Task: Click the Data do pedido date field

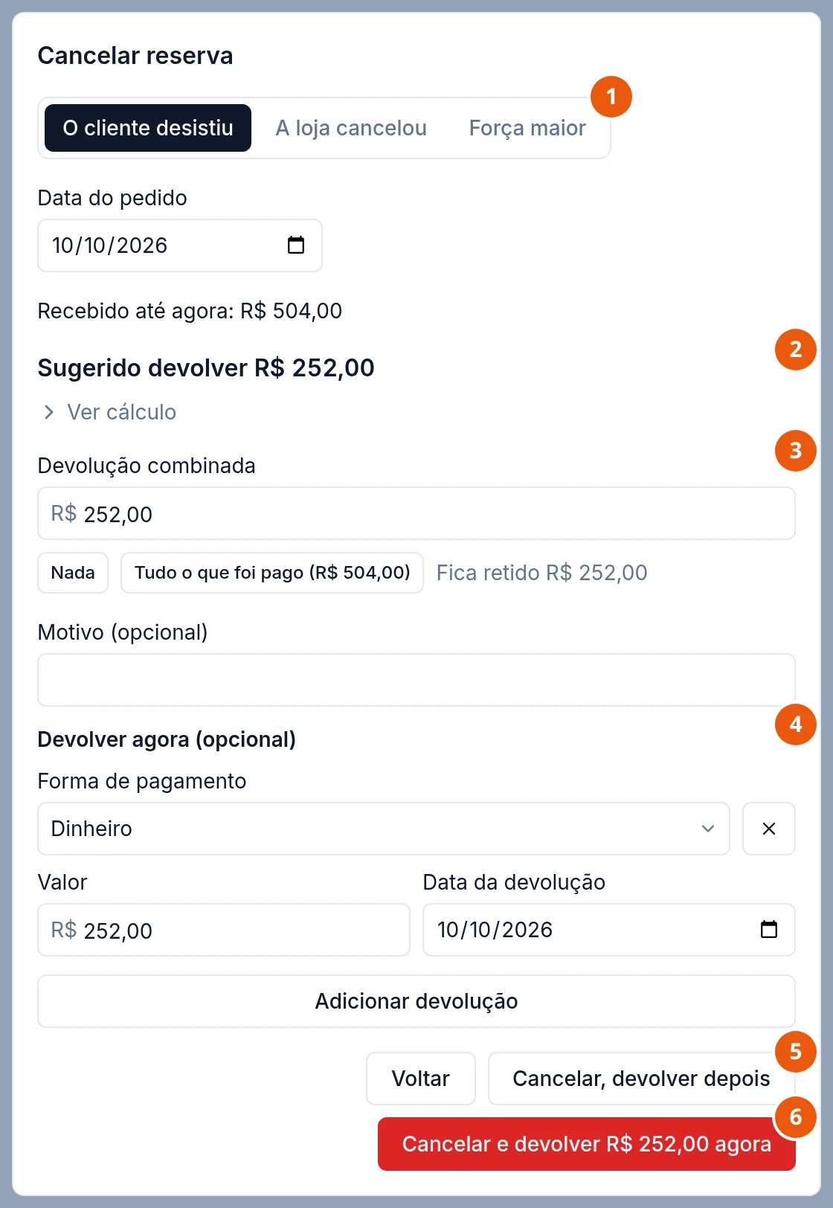Action: (180, 245)
